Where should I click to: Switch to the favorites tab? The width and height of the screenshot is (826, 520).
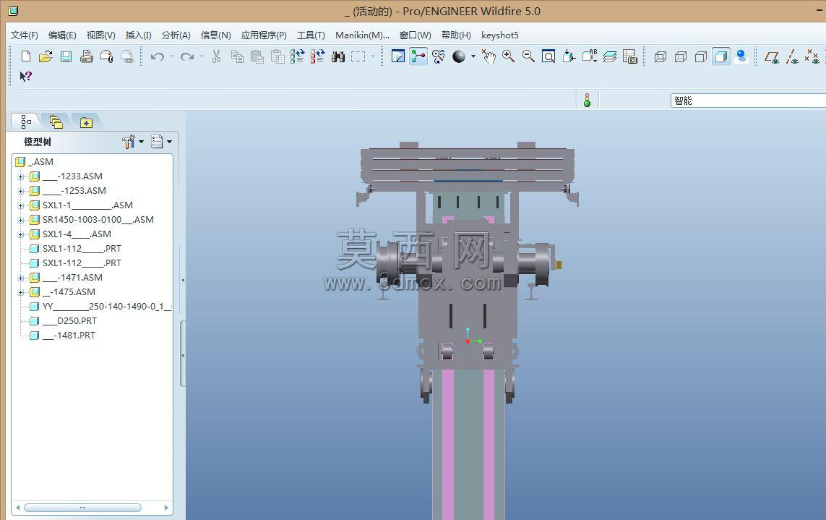(86, 122)
